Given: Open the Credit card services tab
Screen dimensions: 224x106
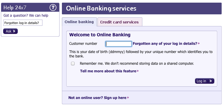Looking at the screenshot, I should point(120,22).
